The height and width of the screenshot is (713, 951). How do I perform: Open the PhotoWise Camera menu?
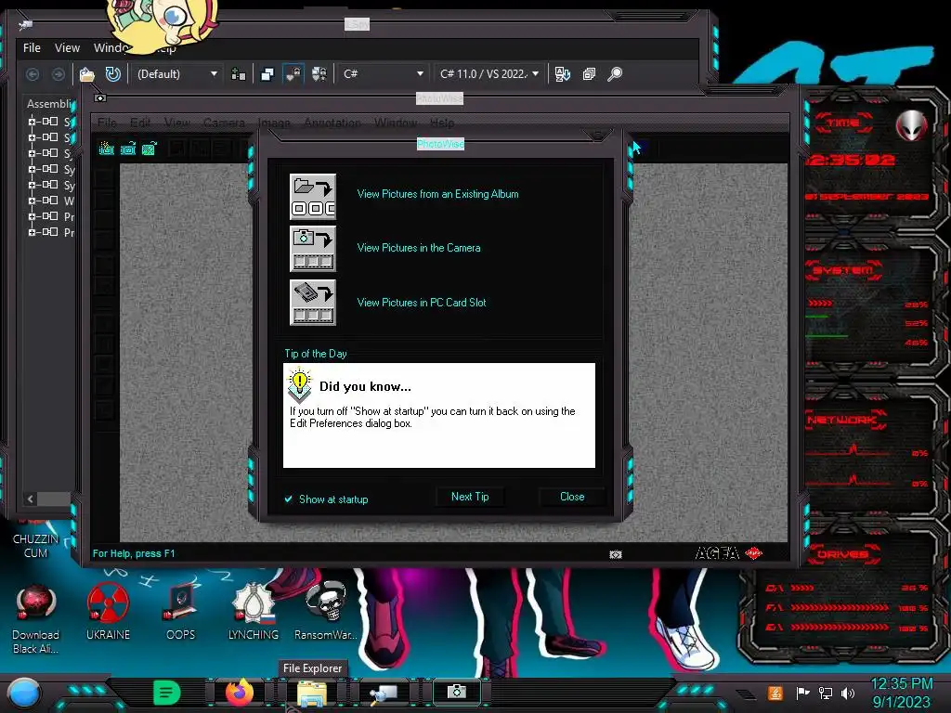[225, 123]
